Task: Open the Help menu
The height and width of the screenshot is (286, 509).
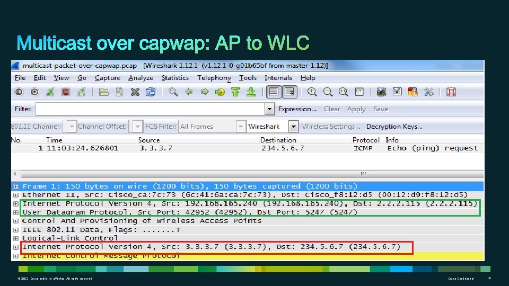Action: 308,78
